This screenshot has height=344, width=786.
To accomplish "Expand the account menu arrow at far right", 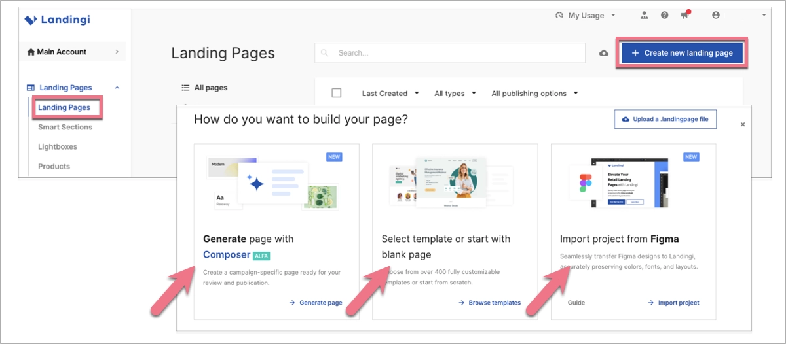I will [764, 15].
